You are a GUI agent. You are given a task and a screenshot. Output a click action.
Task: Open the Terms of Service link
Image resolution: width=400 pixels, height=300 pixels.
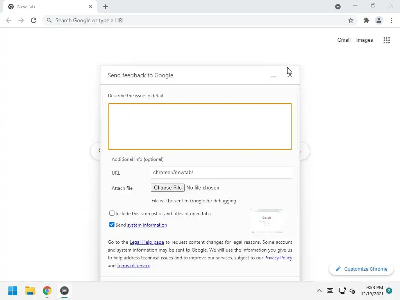pyautogui.click(x=134, y=266)
